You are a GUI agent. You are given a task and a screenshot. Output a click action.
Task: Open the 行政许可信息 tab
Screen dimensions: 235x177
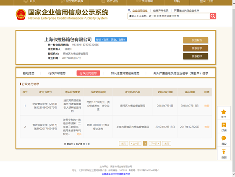(57, 73)
